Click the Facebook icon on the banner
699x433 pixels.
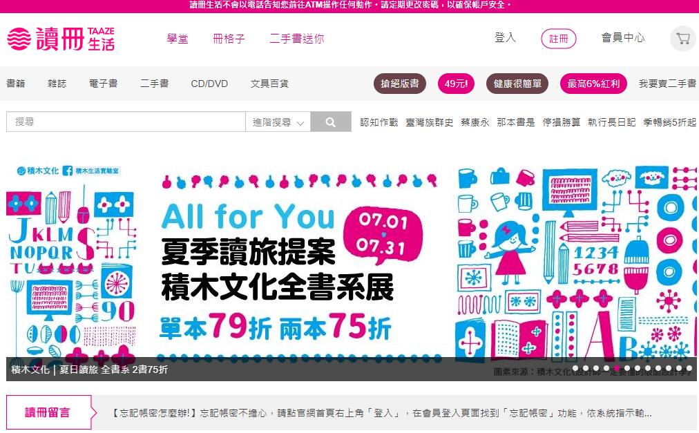(67, 171)
